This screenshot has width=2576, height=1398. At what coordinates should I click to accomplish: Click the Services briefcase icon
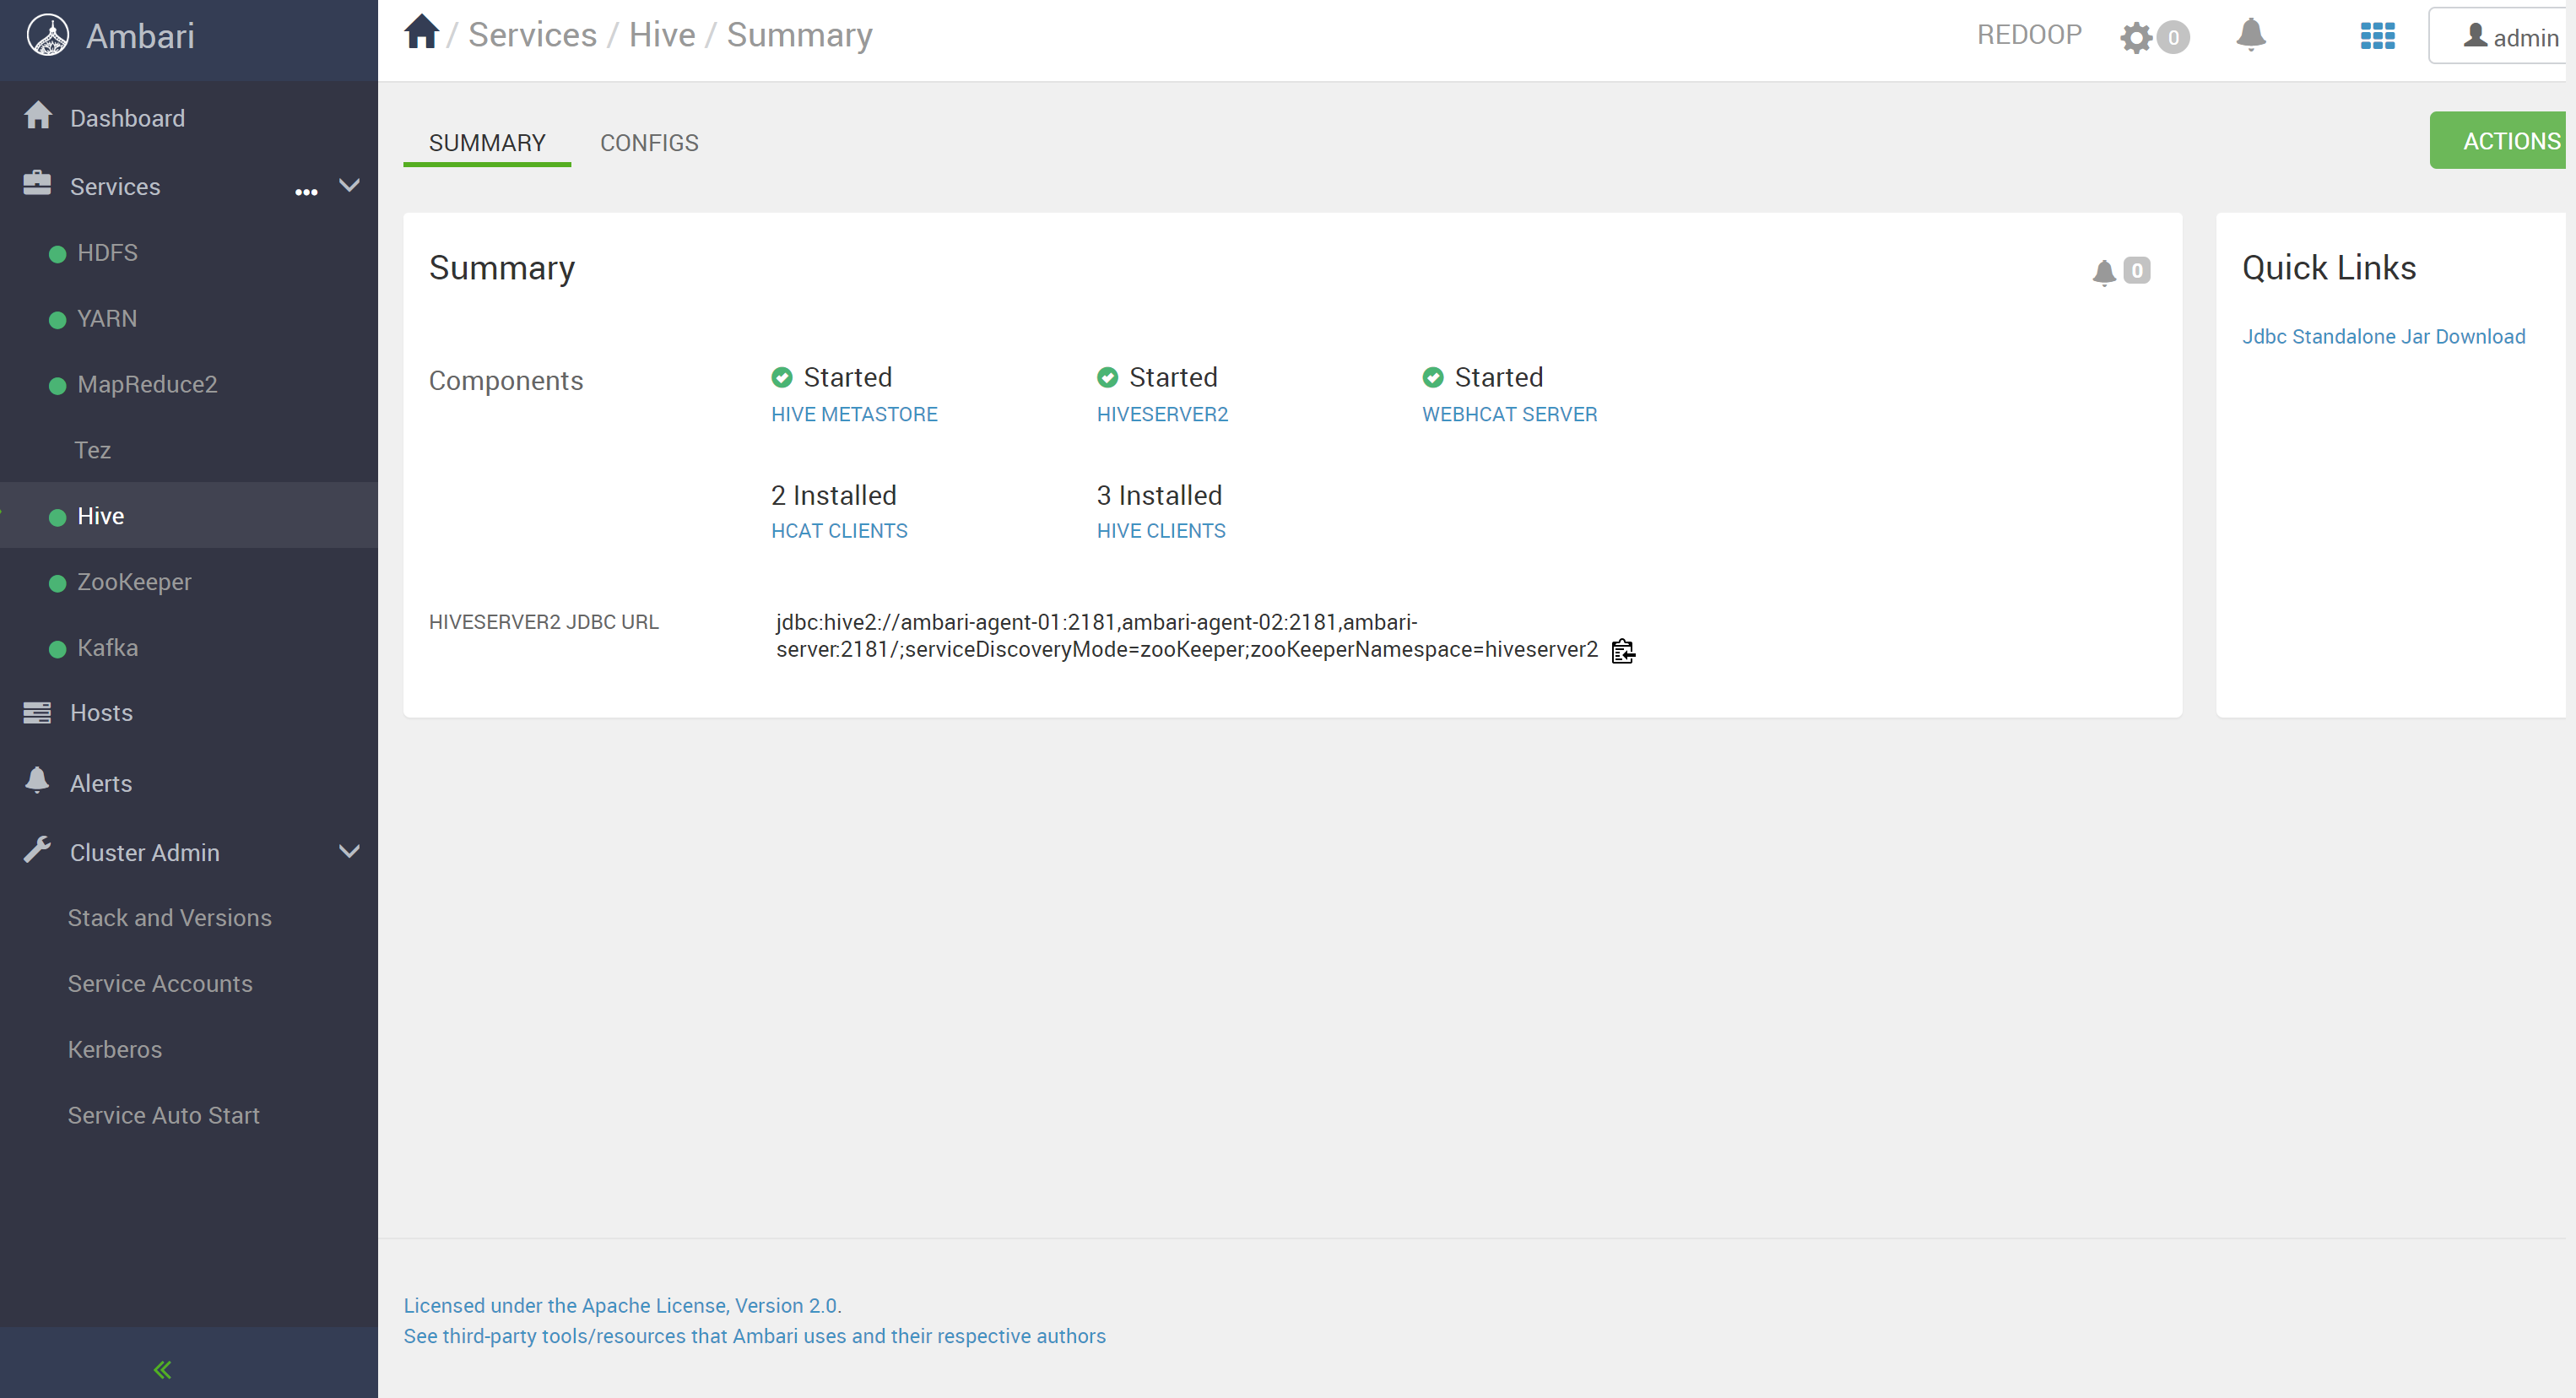[x=37, y=183]
